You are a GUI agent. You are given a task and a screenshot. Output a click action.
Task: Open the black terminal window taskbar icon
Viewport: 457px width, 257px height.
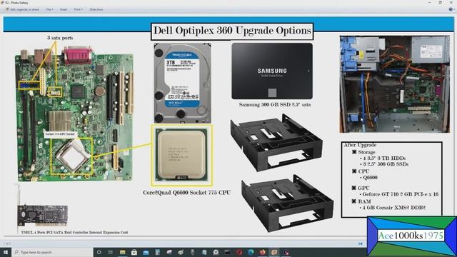tap(227, 252)
